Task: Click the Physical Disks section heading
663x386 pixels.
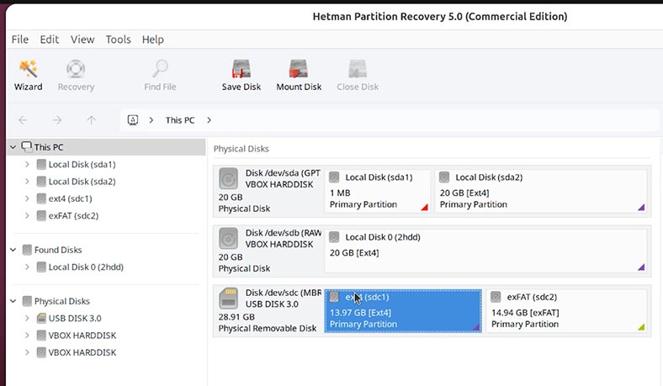Action: coord(241,149)
